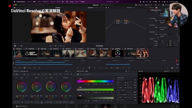This screenshot has height=108, width=192.
Task: Open the Color Match palette icon
Action: [x=20, y=68]
